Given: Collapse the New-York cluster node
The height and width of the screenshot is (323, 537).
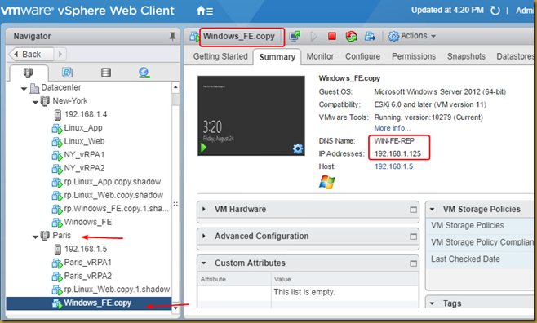Looking at the screenshot, I should [35, 102].
